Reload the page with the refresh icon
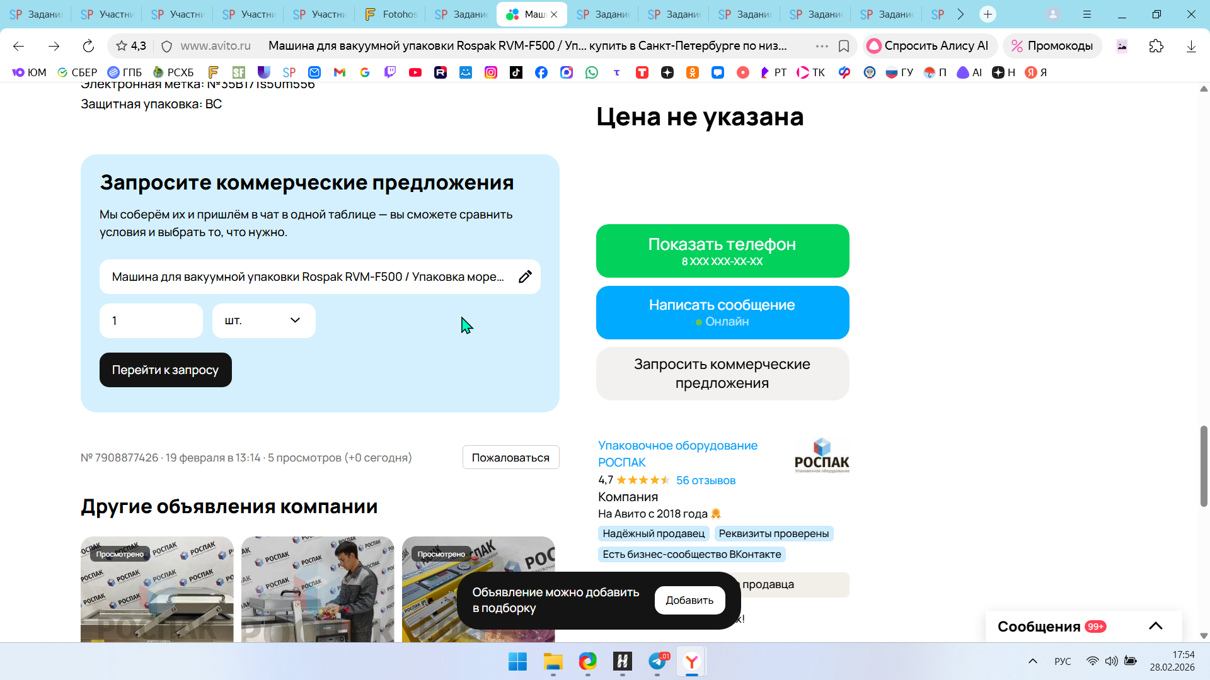 88,46
